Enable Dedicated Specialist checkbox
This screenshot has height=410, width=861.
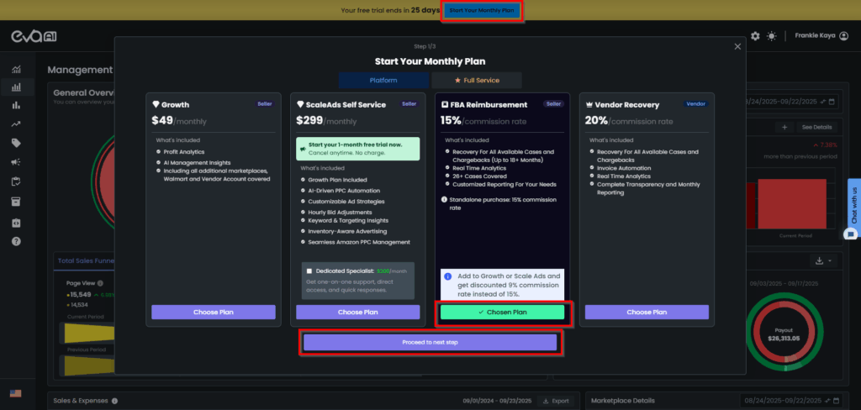click(309, 271)
